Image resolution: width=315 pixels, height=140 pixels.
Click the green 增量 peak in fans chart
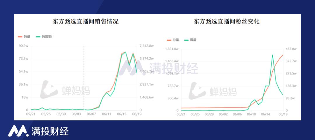(x=272, y=55)
